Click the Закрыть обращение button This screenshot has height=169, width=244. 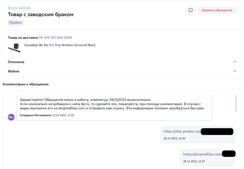[217, 10]
